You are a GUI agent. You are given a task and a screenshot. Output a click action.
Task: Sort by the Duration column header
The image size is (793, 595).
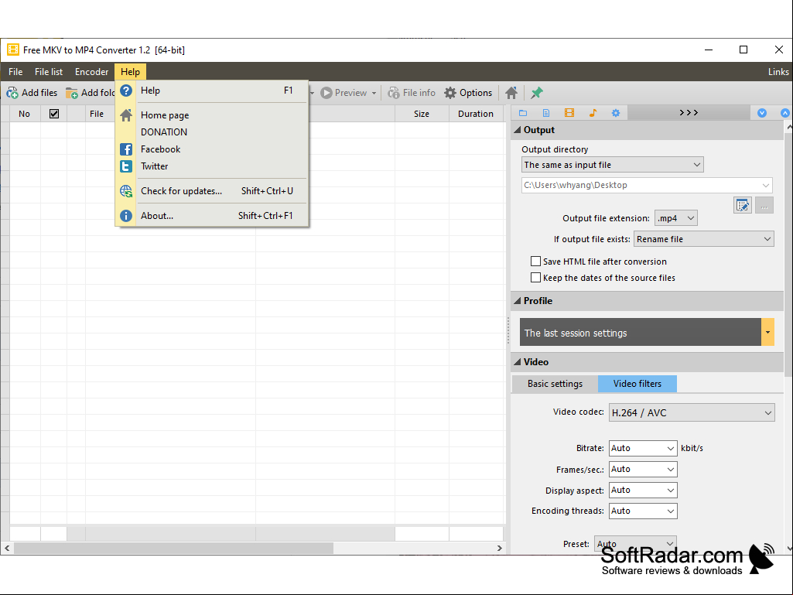[475, 114]
